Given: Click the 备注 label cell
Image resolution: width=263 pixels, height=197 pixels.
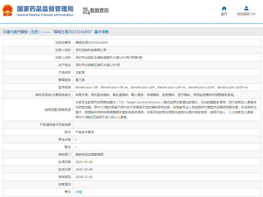Looking at the screenshot, I should click(x=38, y=147).
